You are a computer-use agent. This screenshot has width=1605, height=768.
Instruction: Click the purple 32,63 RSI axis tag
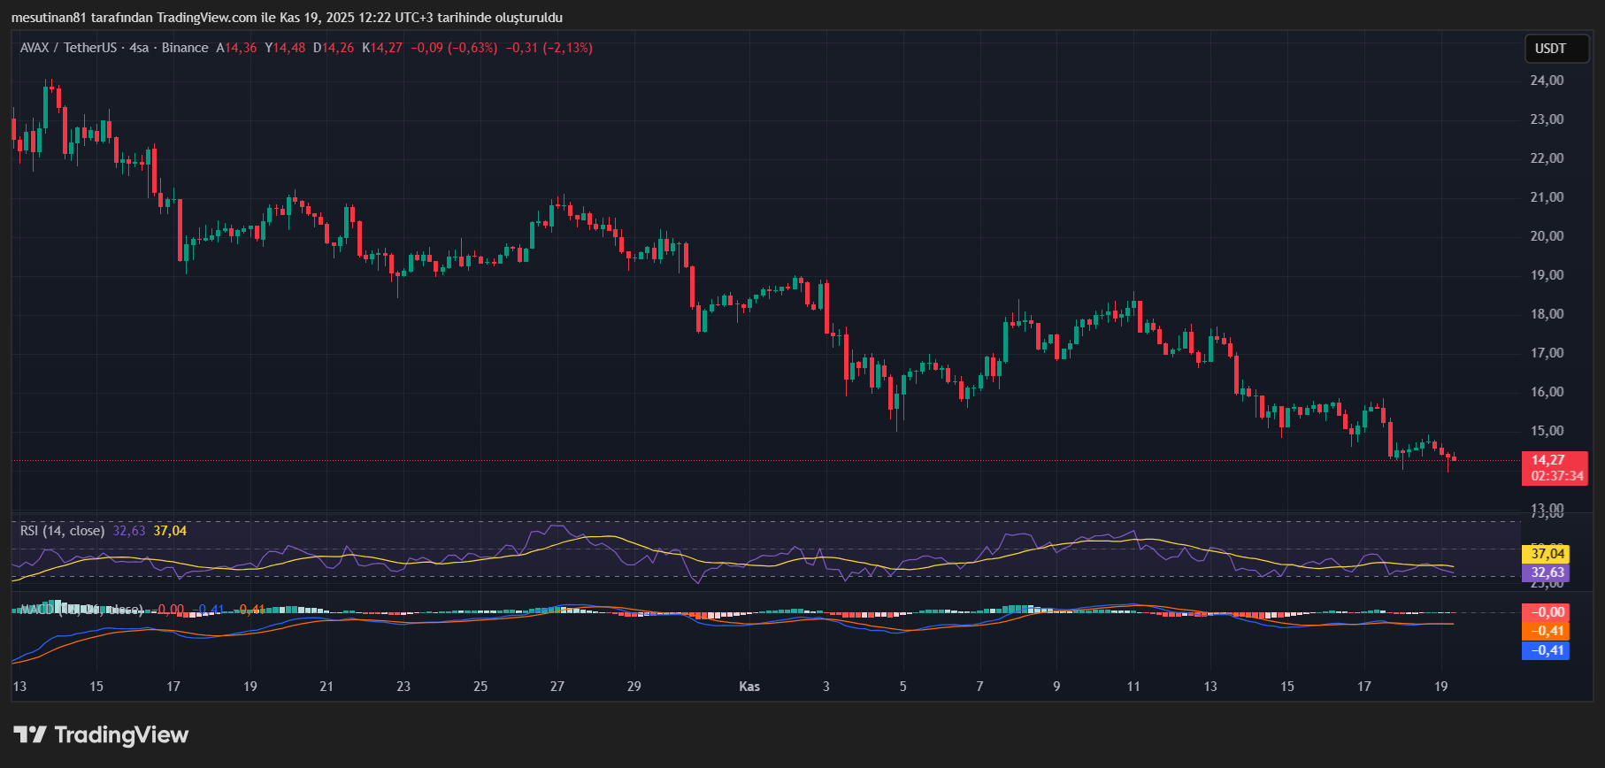pyautogui.click(x=1547, y=572)
